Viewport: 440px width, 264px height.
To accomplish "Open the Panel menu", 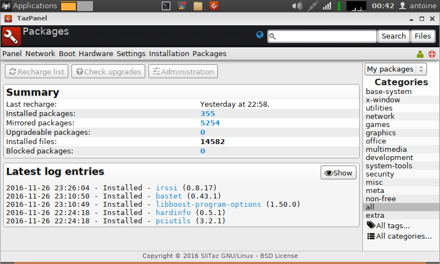I will (12, 53).
